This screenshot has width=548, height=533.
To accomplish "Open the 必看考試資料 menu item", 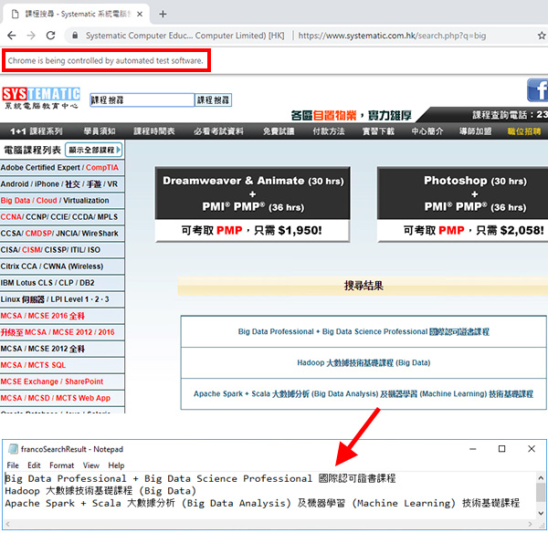I will tap(219, 131).
